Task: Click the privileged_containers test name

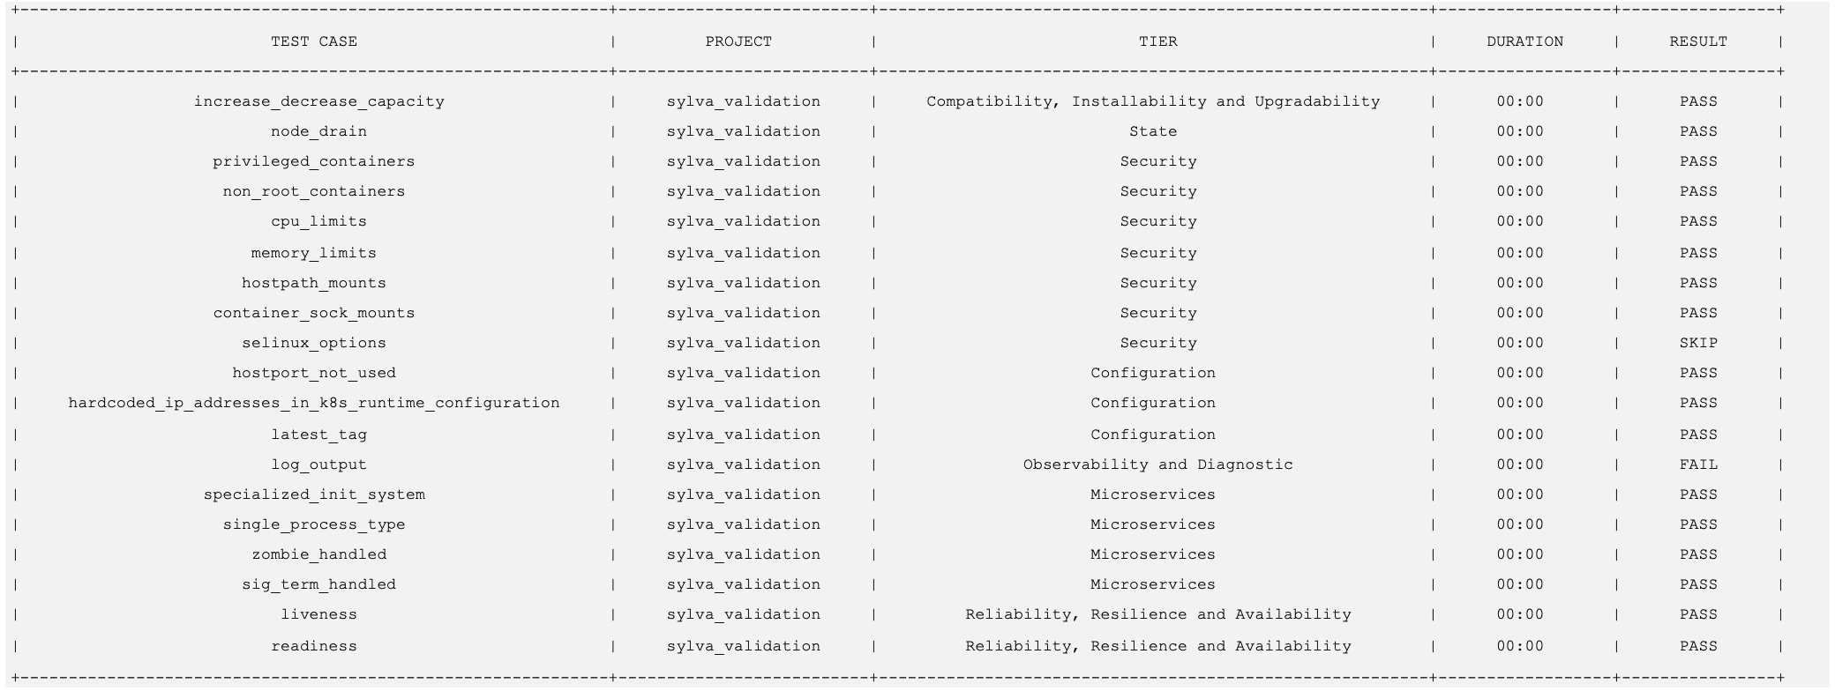Action: [x=313, y=161]
